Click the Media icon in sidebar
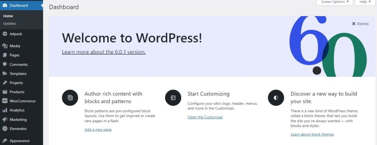Image resolution: width=377 pixels, height=145 pixels. [x=5, y=46]
